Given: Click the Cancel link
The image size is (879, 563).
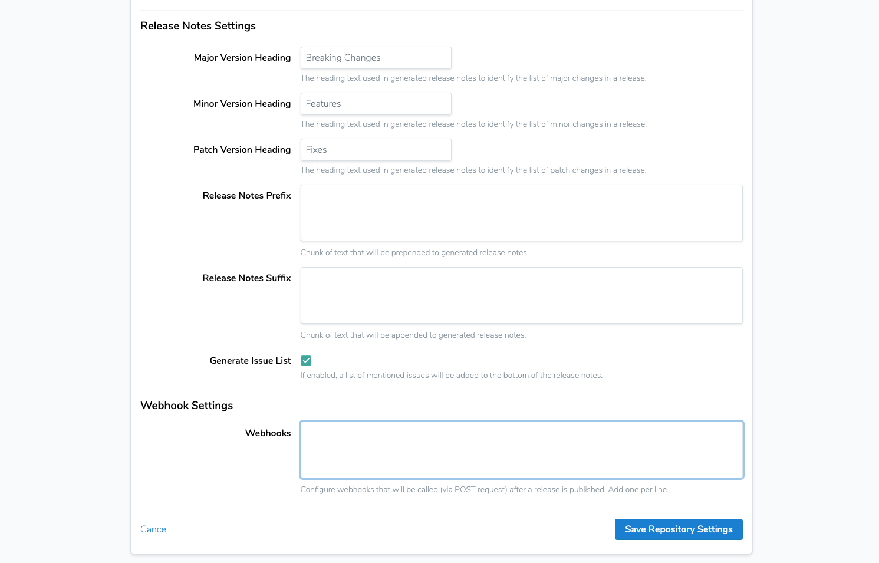Looking at the screenshot, I should pyautogui.click(x=154, y=529).
